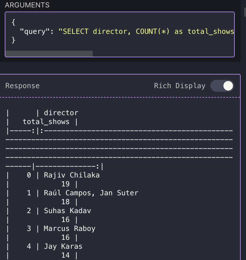The image size is (246, 260).
Task: Click the Response panel heading
Action: click(23, 86)
